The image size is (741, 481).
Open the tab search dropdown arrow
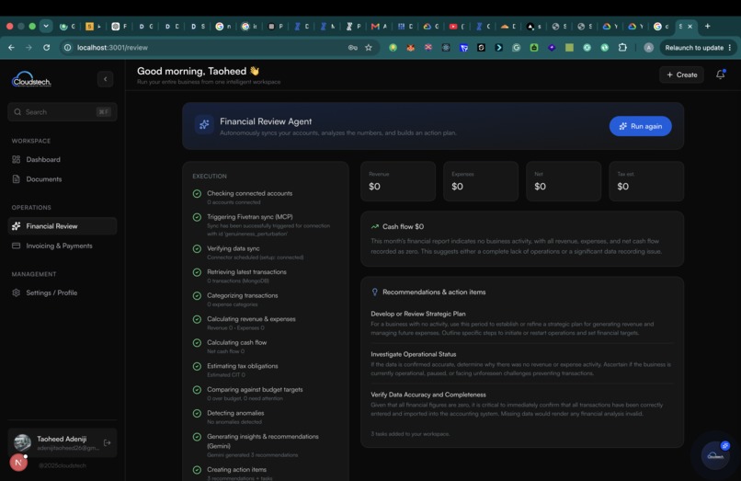46,26
